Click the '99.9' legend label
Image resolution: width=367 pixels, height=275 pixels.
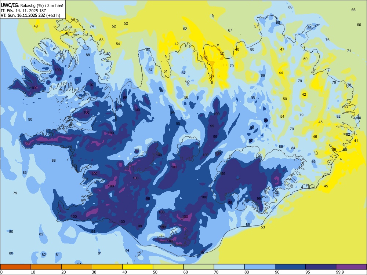click(340, 272)
